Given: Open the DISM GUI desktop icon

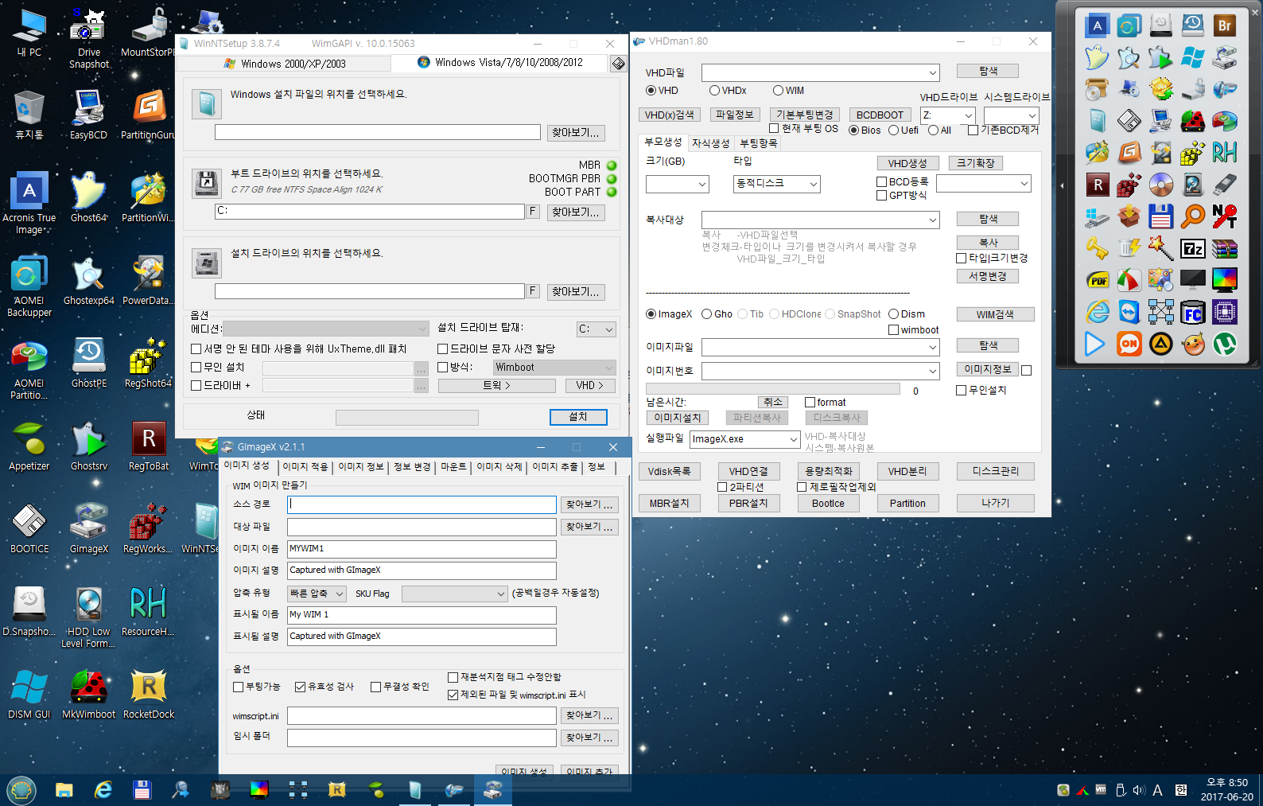Looking at the screenshot, I should [x=29, y=694].
